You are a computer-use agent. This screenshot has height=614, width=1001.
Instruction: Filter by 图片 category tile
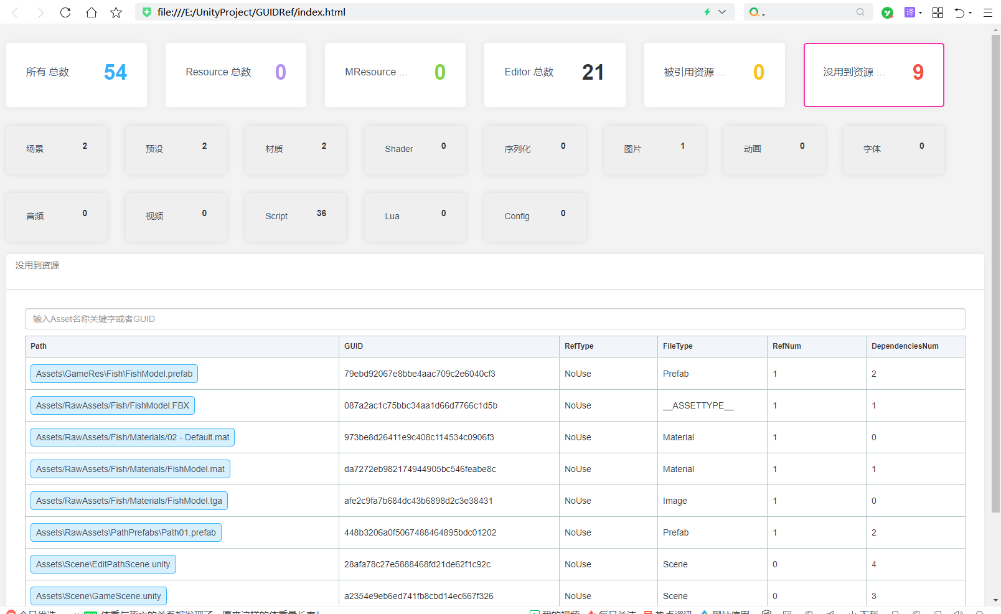[655, 149]
